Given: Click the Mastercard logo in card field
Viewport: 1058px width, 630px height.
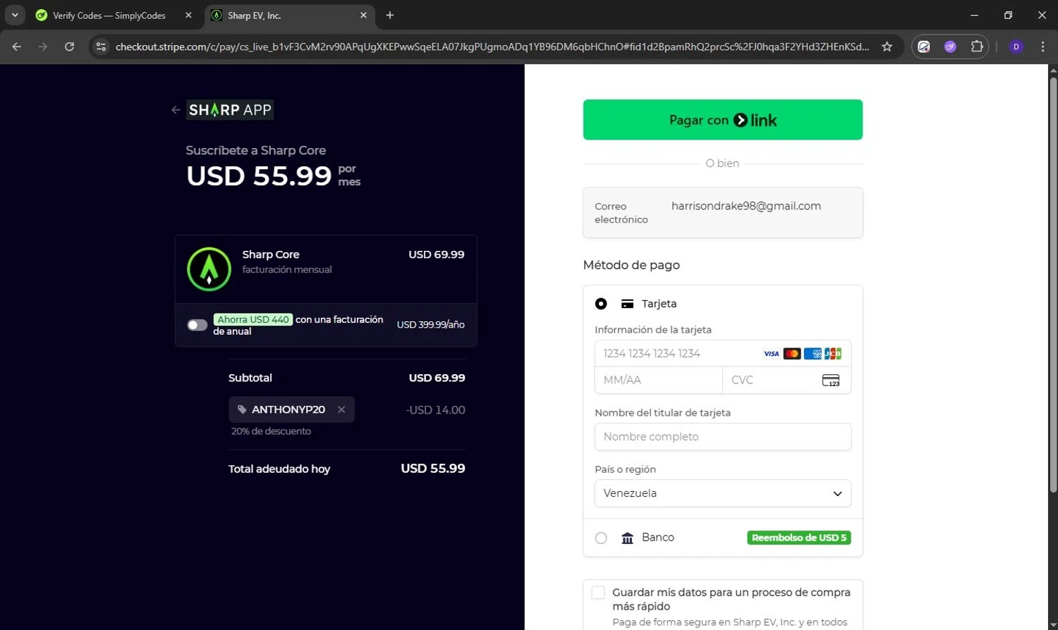Looking at the screenshot, I should 792,354.
